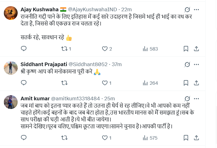This screenshot has height=148, width=217.
Task: Open more menu on Siddhant Prajapati's tweet
Action: click(197, 64)
